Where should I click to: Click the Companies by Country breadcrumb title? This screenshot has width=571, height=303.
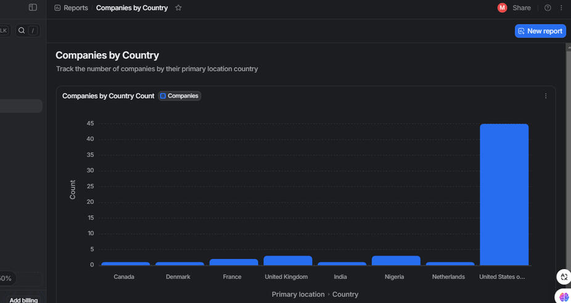pyautogui.click(x=132, y=8)
